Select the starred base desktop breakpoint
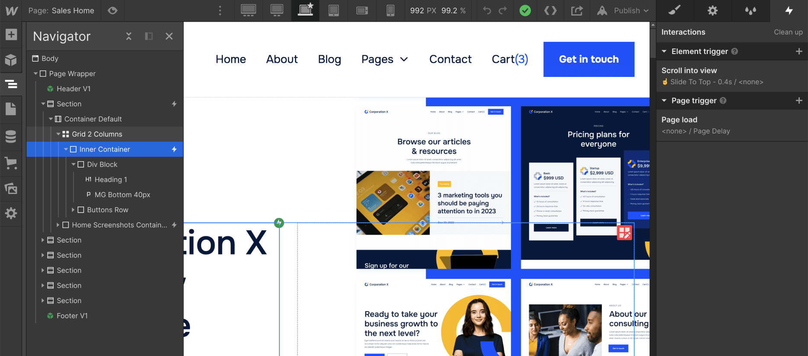808x356 pixels. coord(305,10)
